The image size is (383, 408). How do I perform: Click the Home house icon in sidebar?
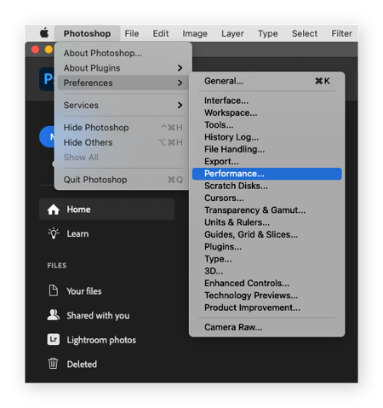point(54,210)
